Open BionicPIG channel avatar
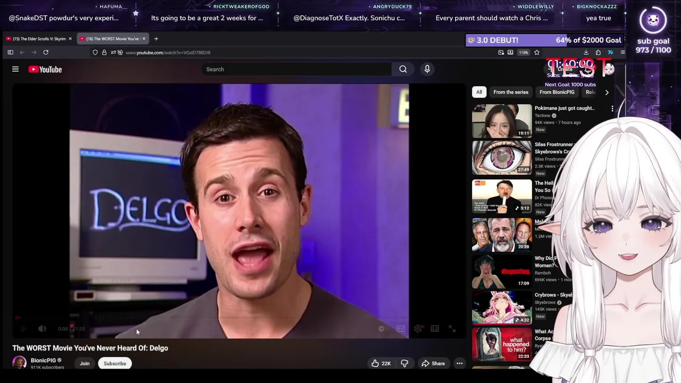Screen dimensions: 681x383 click(x=20, y=363)
